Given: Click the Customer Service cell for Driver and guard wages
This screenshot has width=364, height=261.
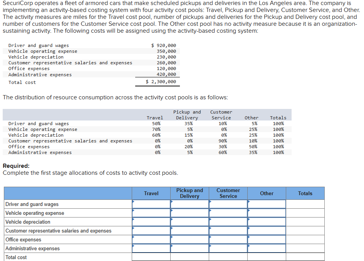Looking at the screenshot, I should (228, 204).
